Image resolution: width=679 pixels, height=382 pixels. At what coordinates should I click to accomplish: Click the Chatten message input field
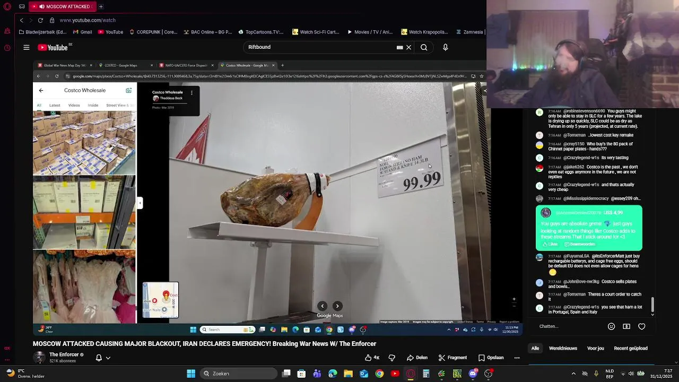tap(570, 326)
